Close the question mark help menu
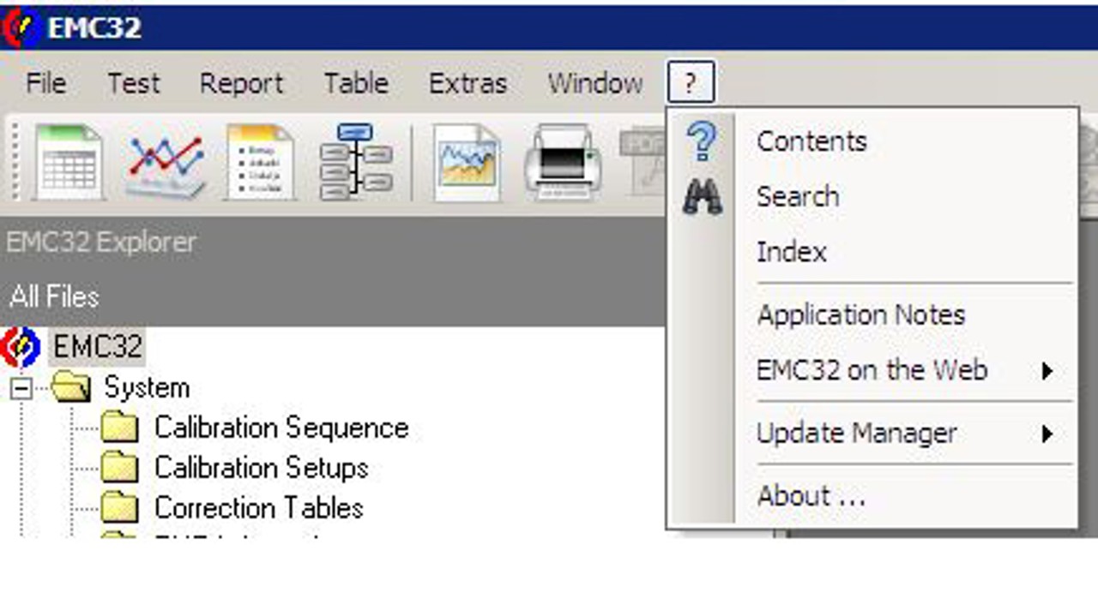 [x=691, y=83]
